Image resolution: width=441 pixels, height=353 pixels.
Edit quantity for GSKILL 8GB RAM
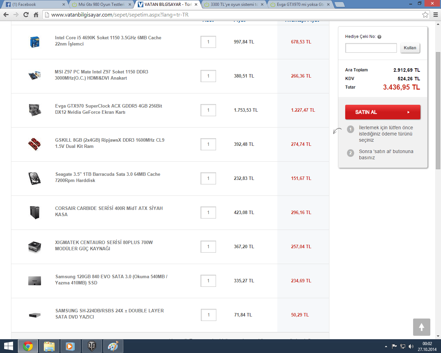click(208, 144)
